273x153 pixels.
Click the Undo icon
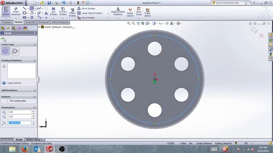pos(64,3)
